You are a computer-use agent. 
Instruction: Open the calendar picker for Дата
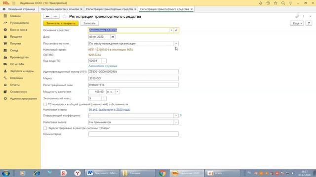pos(113,37)
